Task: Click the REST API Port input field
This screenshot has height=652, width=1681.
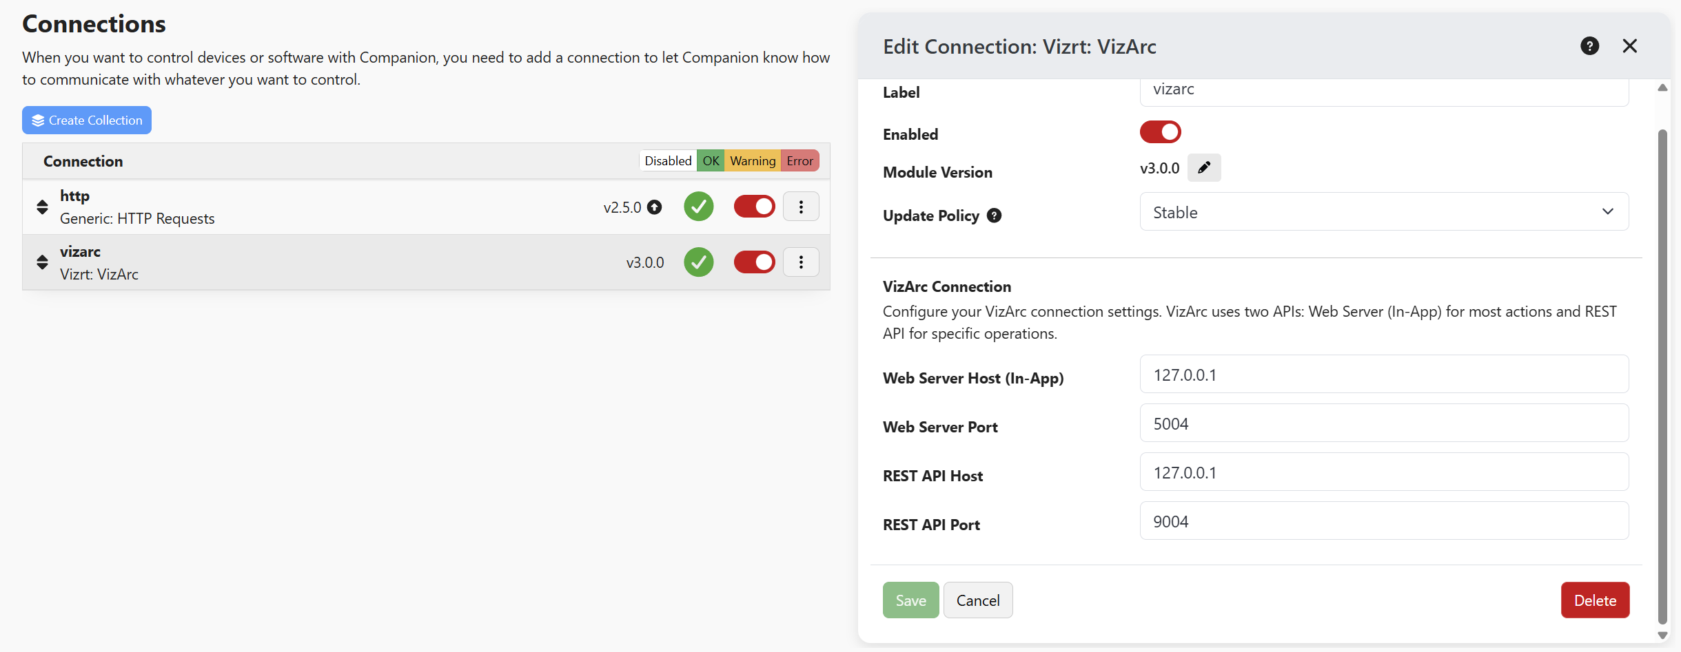Action: pyautogui.click(x=1383, y=521)
